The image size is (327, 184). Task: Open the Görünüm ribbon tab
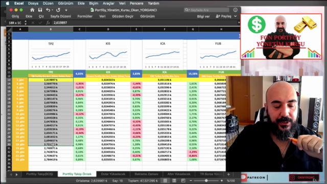[148, 16]
